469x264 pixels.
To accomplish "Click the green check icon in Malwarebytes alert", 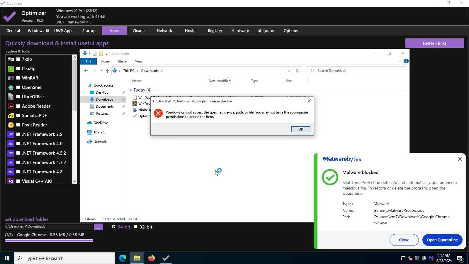I will point(330,177).
